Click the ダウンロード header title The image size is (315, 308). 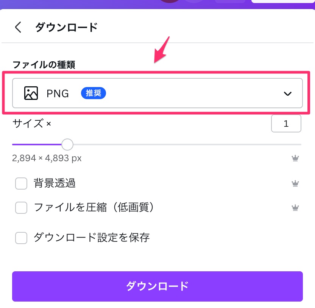[67, 27]
